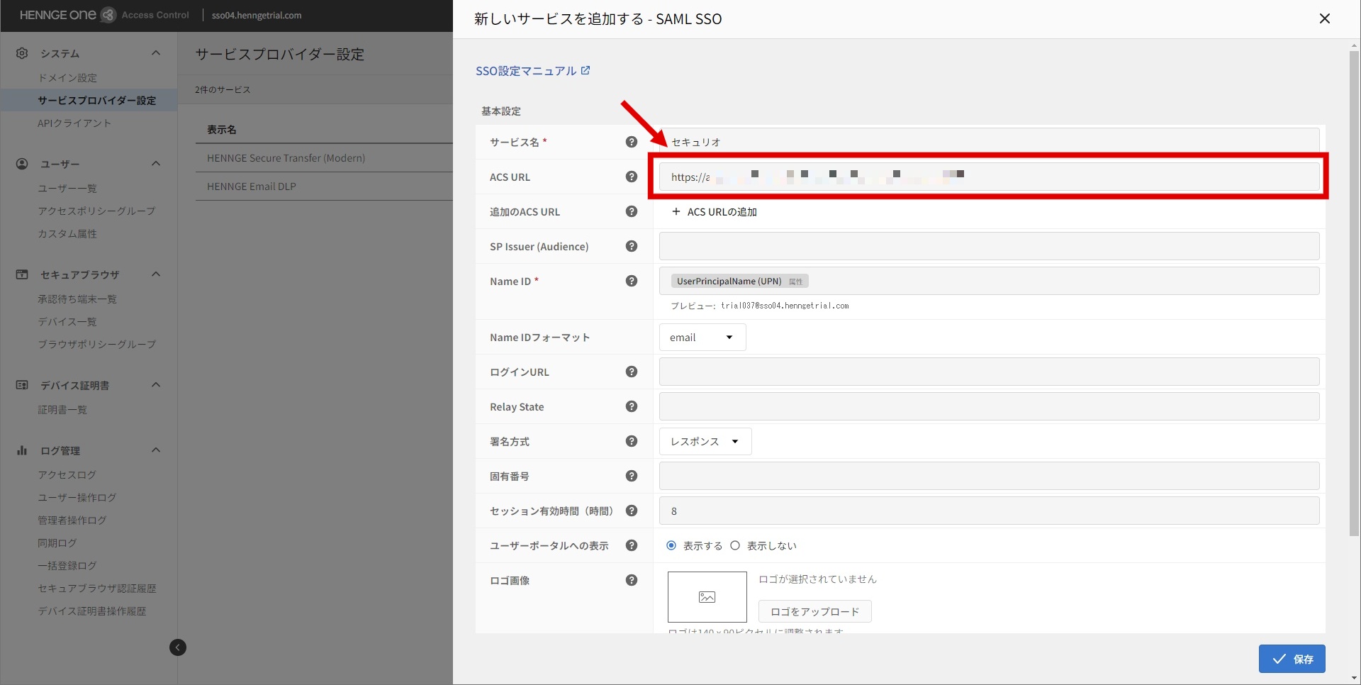The height and width of the screenshot is (685, 1361).
Task: Click the logo image placeholder thumbnail
Action: point(707,597)
